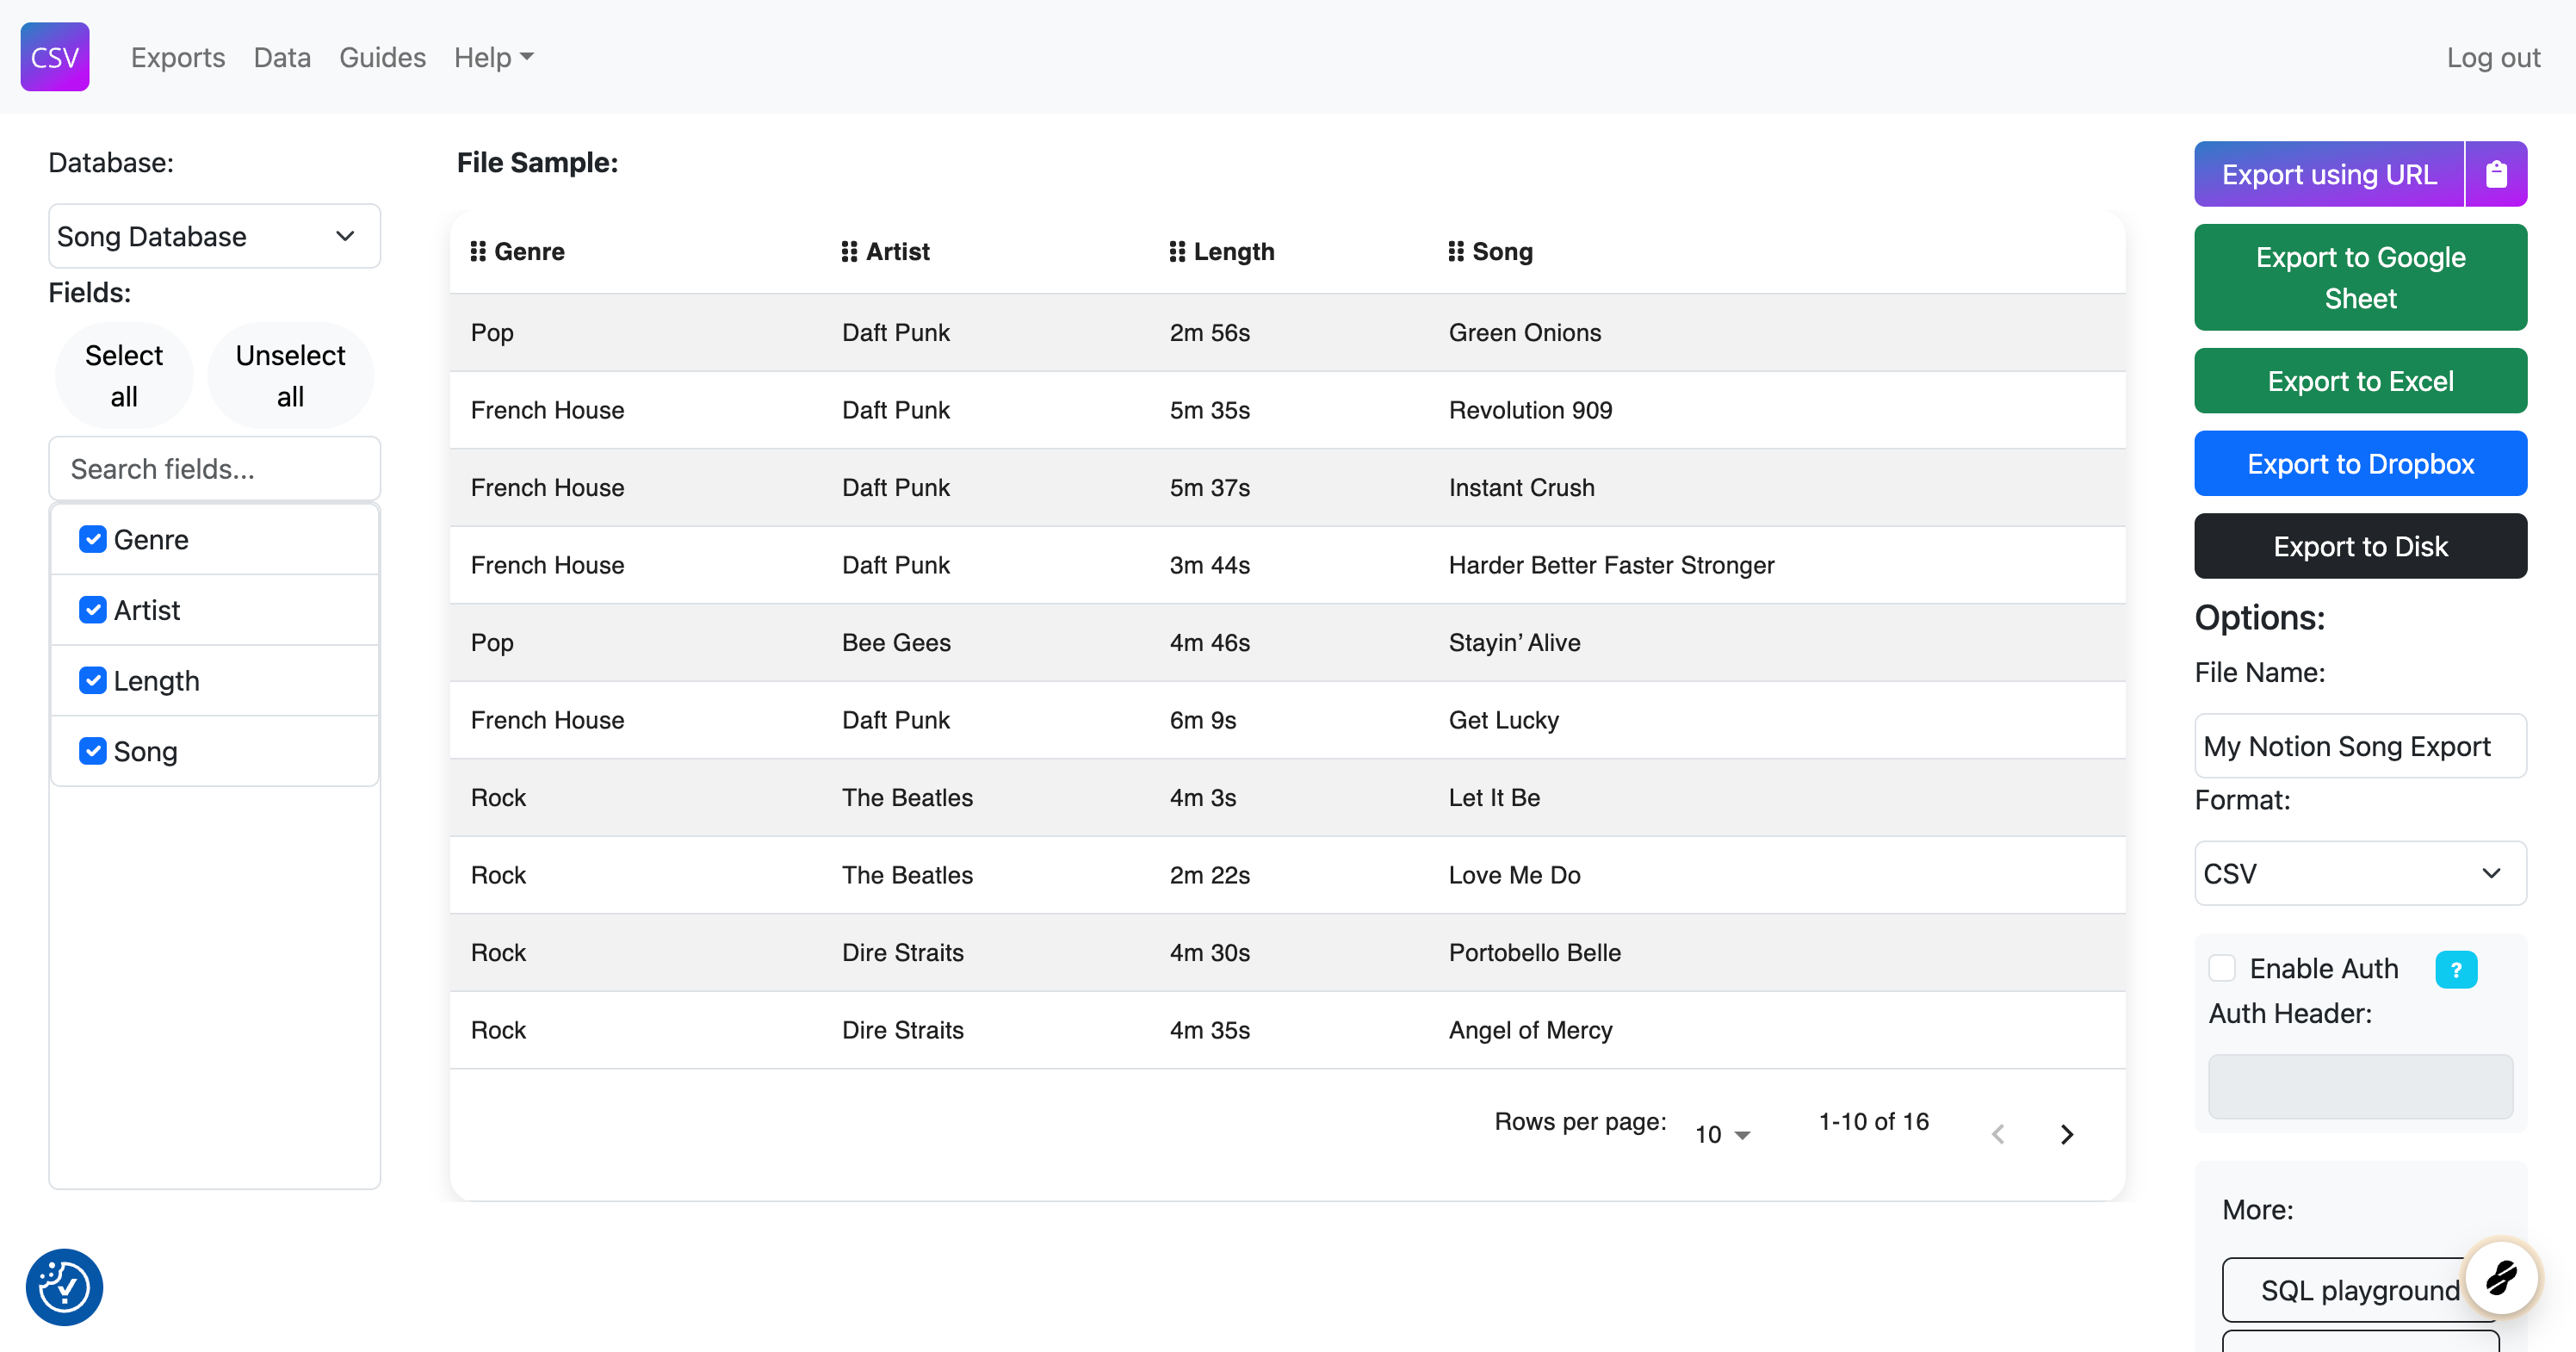The height and width of the screenshot is (1352, 2576).
Task: Uncheck the Genre field checkbox
Action: tap(93, 539)
